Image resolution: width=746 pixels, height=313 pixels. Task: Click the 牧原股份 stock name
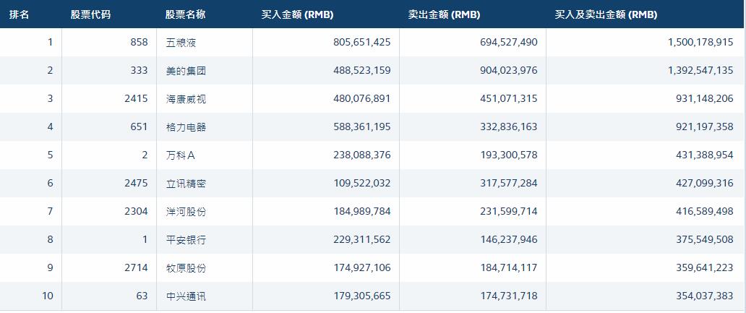[x=186, y=268]
